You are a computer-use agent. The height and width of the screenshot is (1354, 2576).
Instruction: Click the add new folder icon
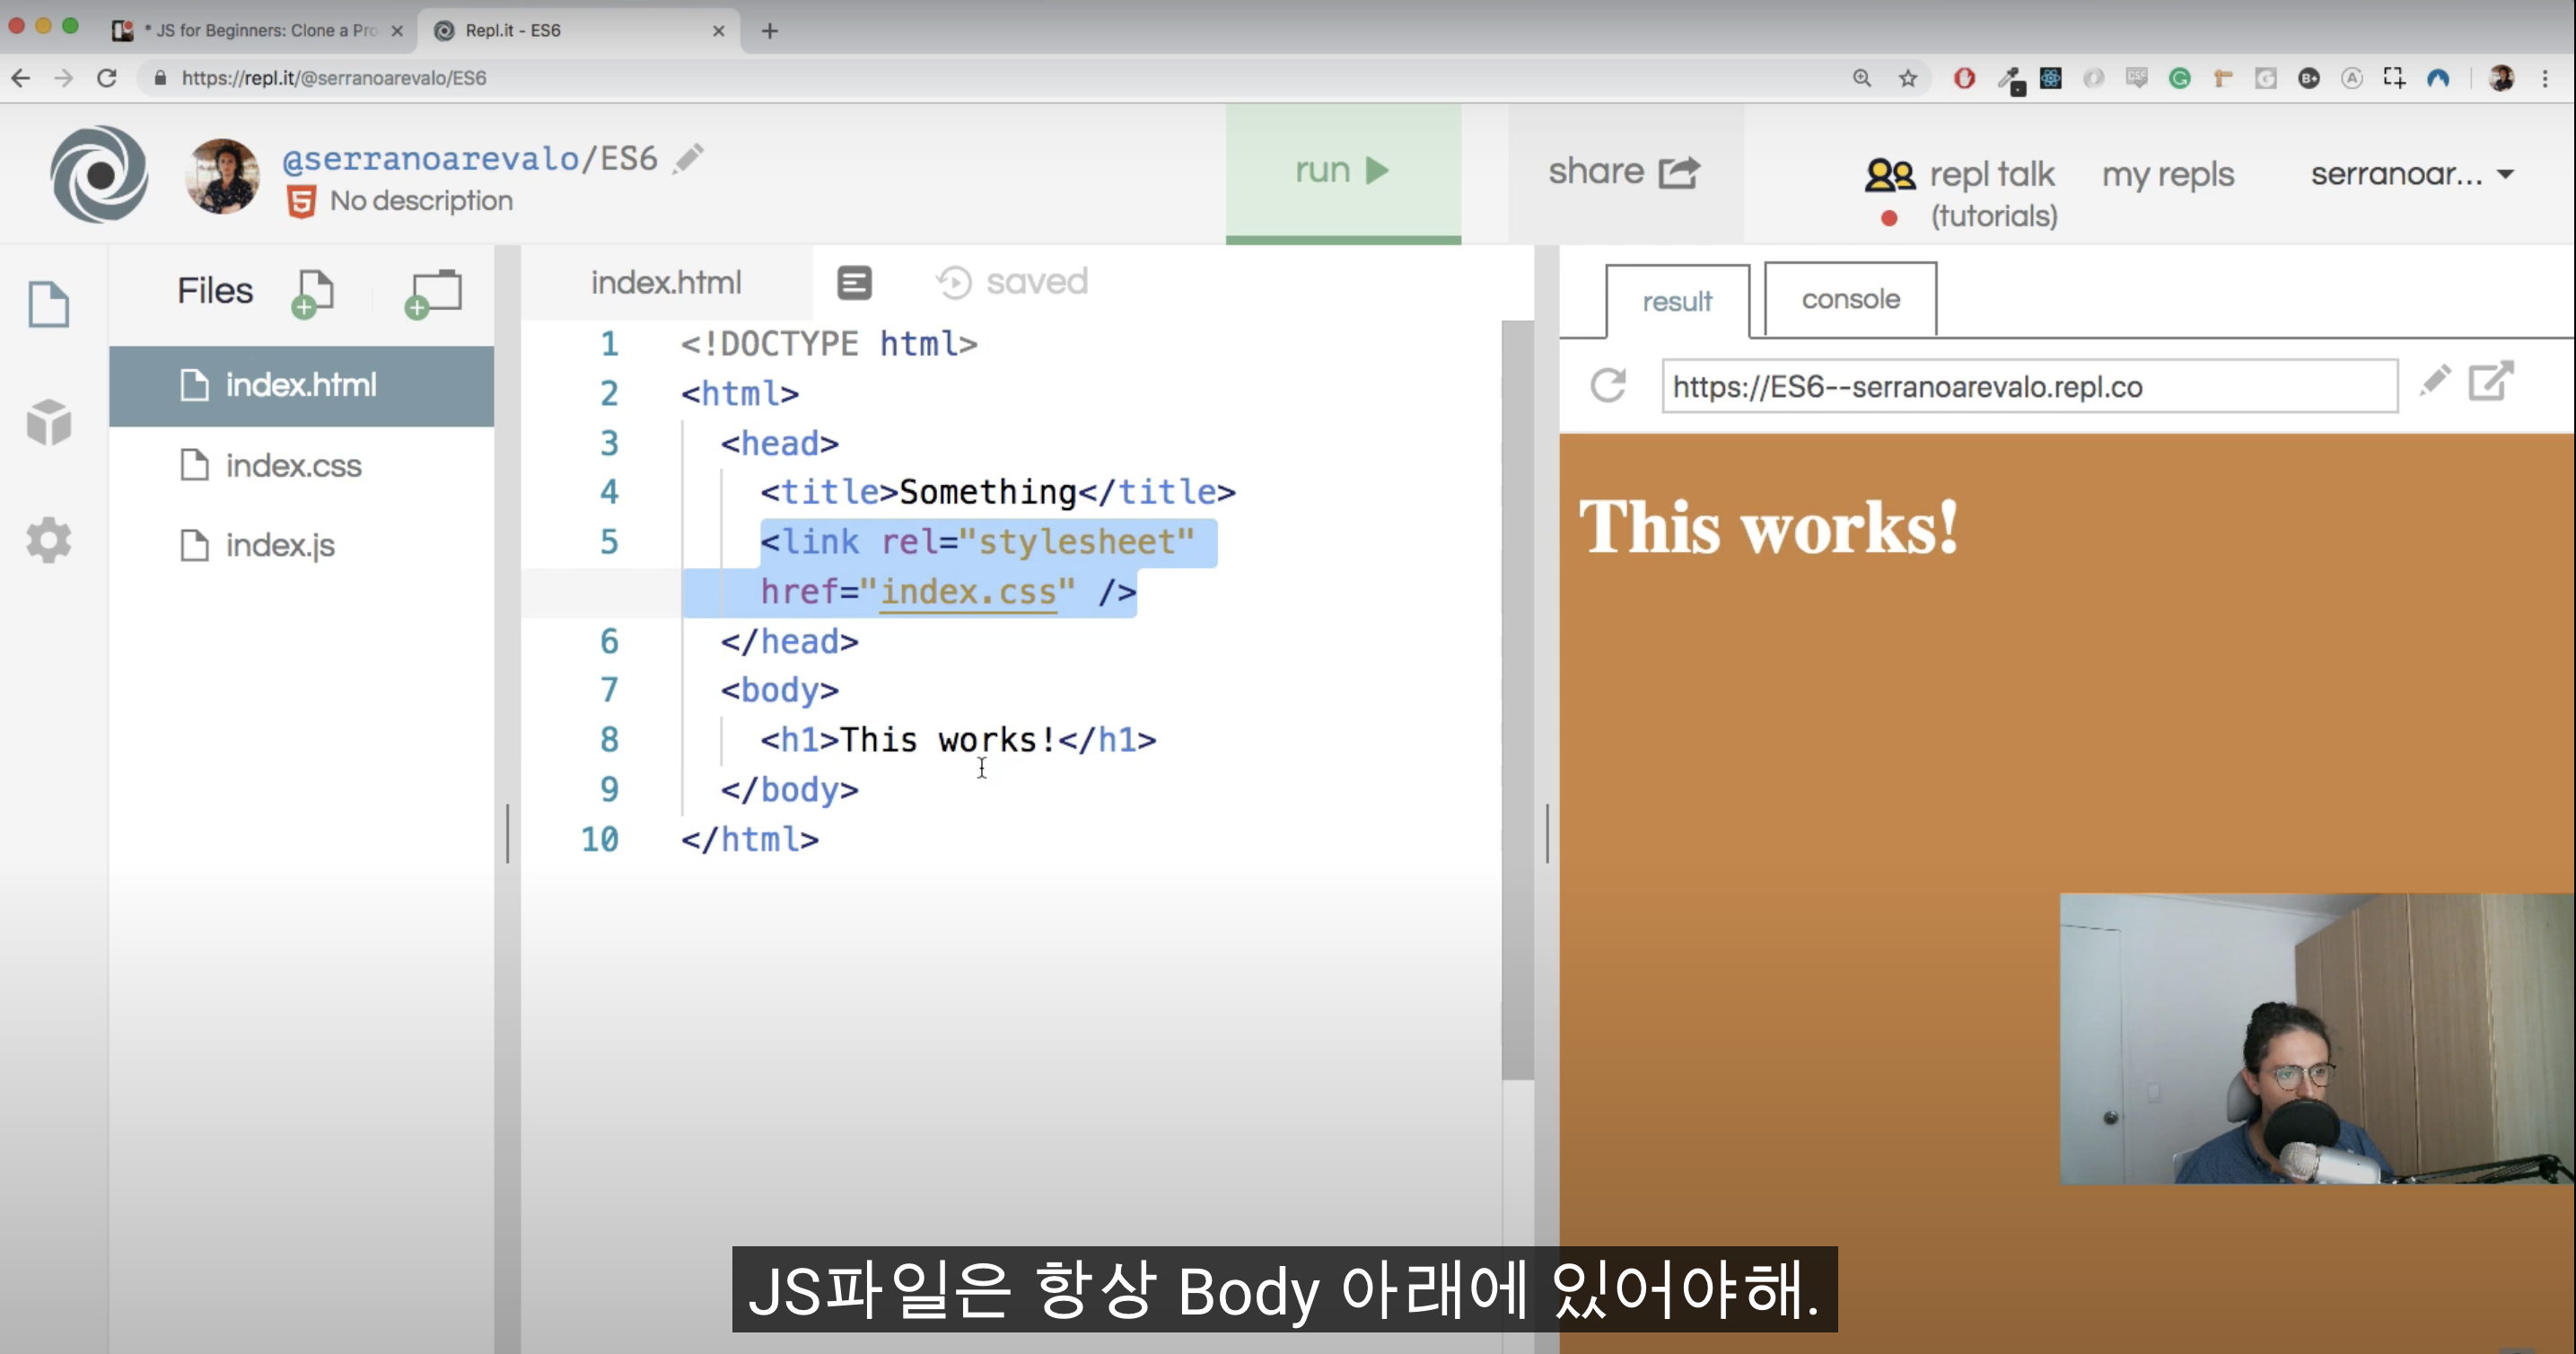[x=433, y=293]
